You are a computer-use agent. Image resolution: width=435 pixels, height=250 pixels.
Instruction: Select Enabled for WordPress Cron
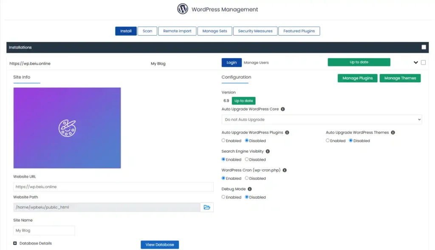tap(223, 178)
